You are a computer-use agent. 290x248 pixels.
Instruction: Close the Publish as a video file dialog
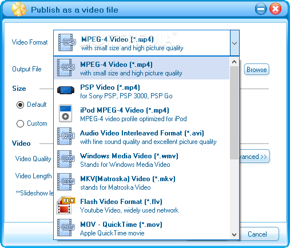[x=275, y=9]
